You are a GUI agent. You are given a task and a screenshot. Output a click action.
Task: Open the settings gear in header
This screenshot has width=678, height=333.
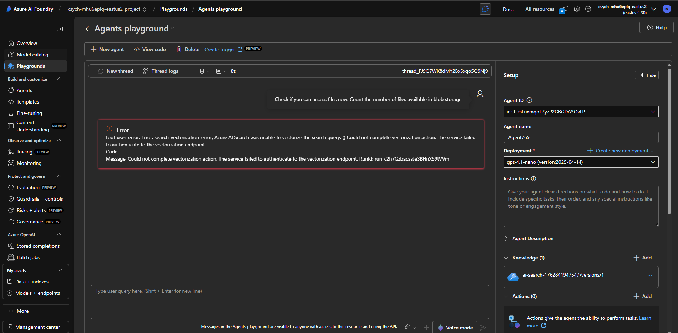577,9
